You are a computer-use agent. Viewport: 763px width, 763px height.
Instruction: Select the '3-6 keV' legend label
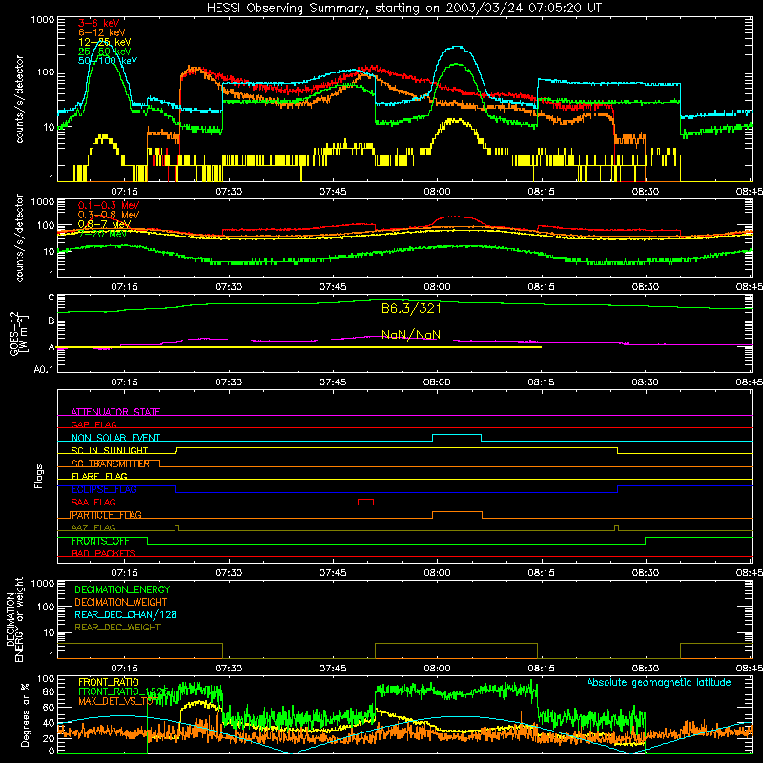click(99, 23)
